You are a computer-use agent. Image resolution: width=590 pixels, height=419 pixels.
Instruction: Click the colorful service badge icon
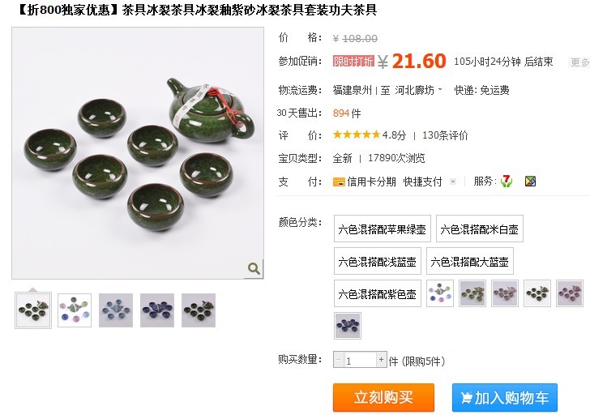530,182
